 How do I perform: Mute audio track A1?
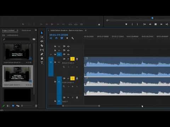click(x=68, y=59)
